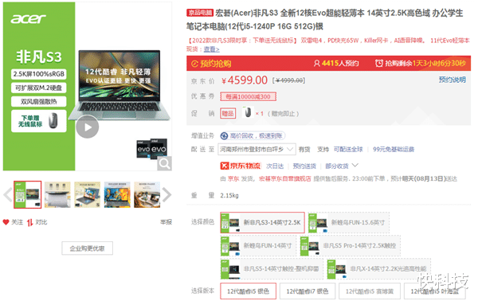Click the heart 关注 follow icon
Image resolution: width=478 pixels, height=301 pixels.
click(x=6, y=222)
